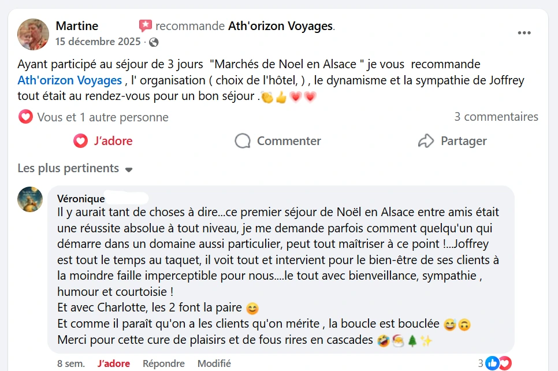Click the recommendation star badge icon
Image resolution: width=558 pixels, height=371 pixels.
tap(145, 26)
